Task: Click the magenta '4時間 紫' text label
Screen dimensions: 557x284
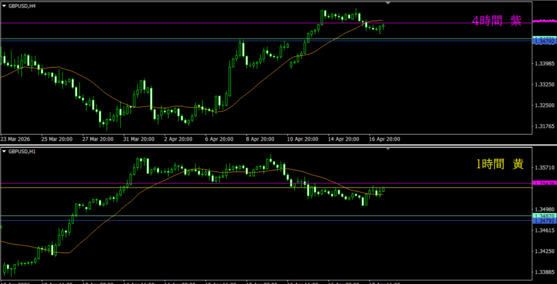Action: [x=496, y=21]
